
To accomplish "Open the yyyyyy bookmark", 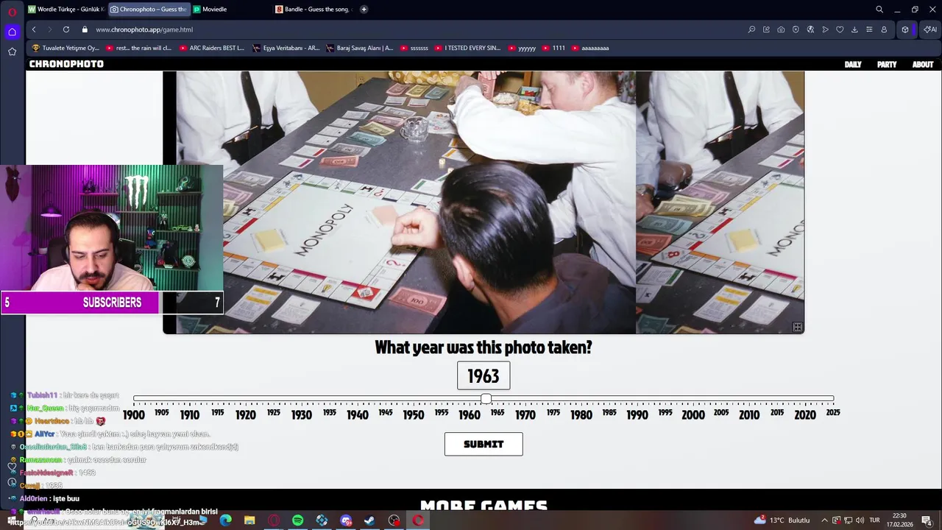I will point(522,48).
